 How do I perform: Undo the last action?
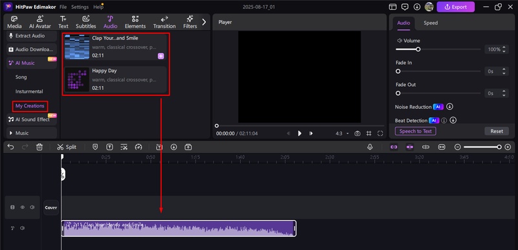(10, 147)
